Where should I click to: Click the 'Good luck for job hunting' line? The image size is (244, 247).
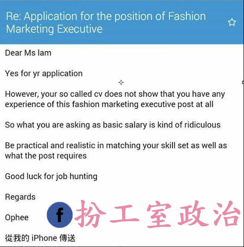(x=51, y=176)
